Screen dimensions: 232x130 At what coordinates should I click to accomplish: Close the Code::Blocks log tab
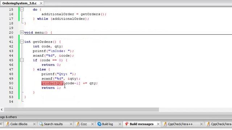[34, 124]
